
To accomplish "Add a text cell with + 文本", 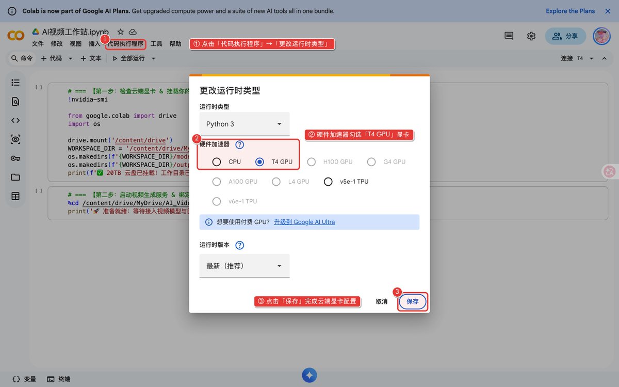I will click(91, 58).
